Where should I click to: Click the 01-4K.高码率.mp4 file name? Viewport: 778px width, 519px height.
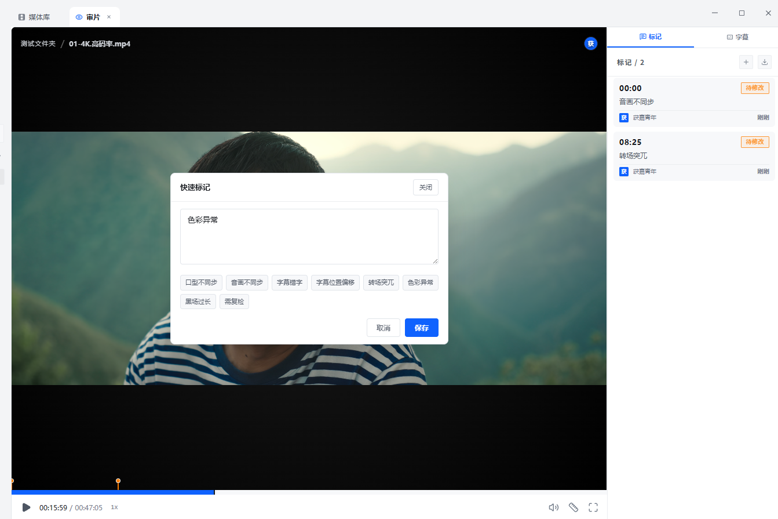coord(100,43)
